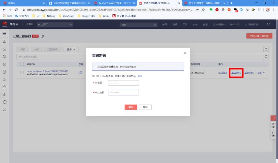
Task: Click the top bar console search field
Action: coord(139,25)
